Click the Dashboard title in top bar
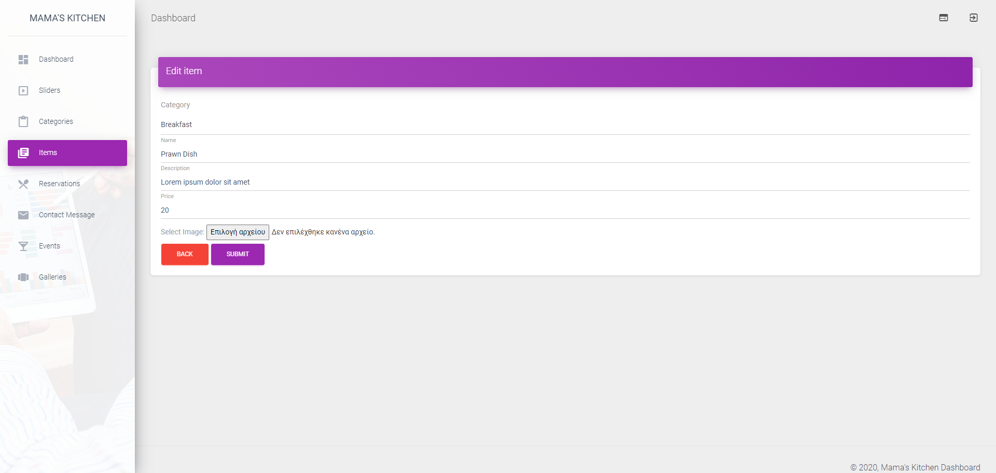Screen dimensions: 996x473 173,18
